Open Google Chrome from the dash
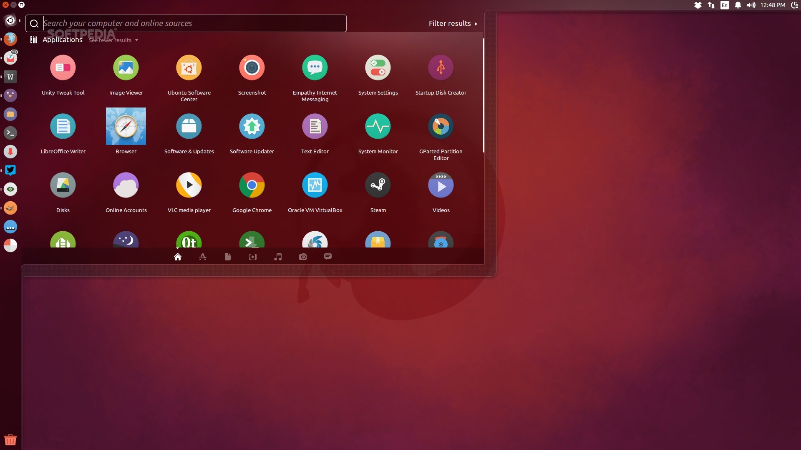The width and height of the screenshot is (801, 450). [x=252, y=185]
